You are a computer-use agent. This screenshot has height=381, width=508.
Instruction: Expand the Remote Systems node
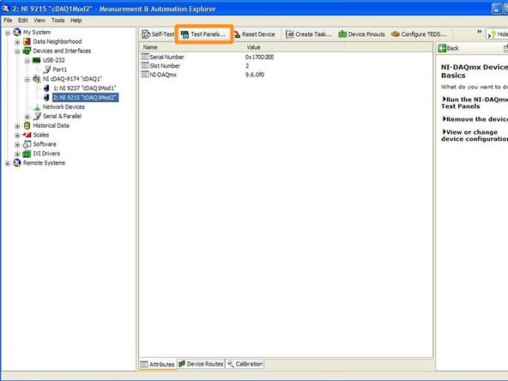point(7,163)
